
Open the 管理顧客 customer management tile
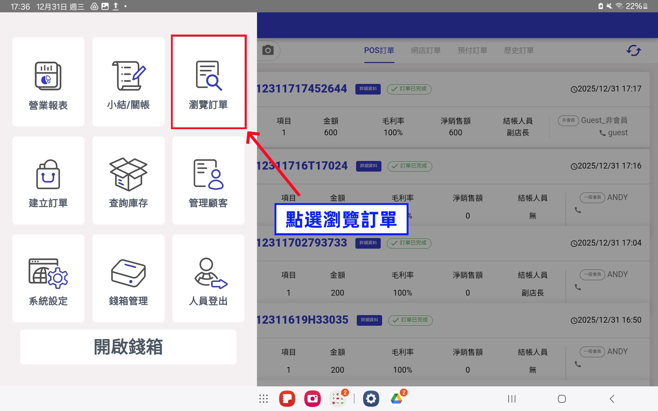[208, 180]
